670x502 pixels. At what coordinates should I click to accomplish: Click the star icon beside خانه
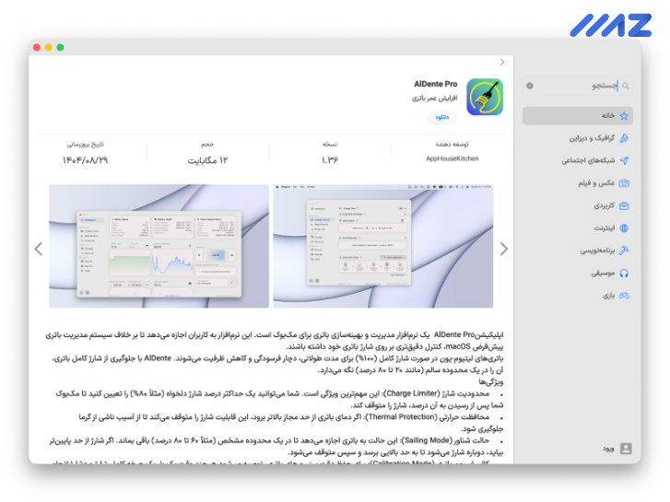[x=624, y=116]
